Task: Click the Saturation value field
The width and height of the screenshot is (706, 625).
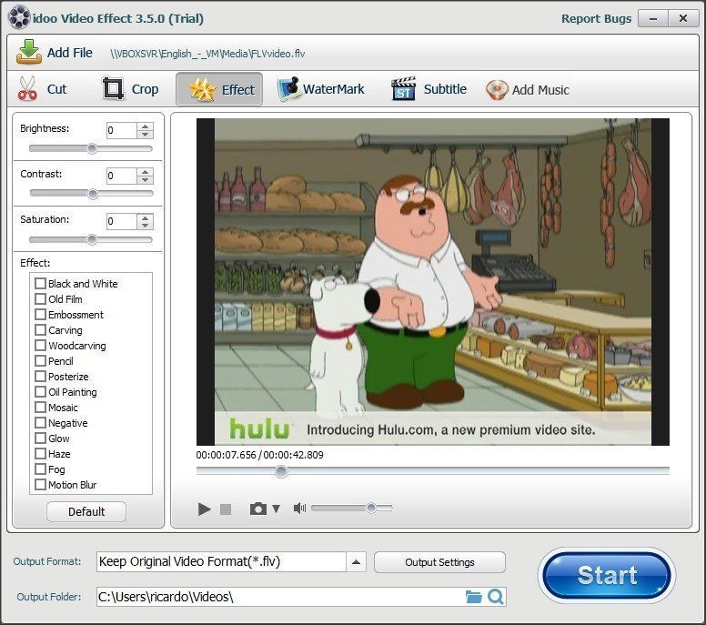Action: coord(122,222)
